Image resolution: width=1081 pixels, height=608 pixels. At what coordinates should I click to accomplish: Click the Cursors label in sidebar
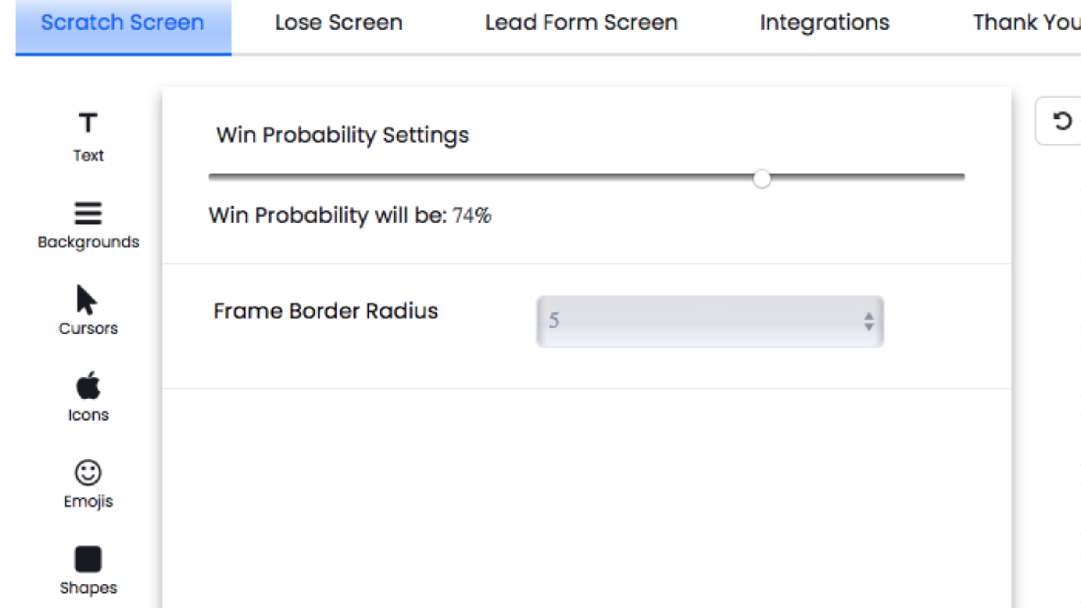click(x=88, y=328)
